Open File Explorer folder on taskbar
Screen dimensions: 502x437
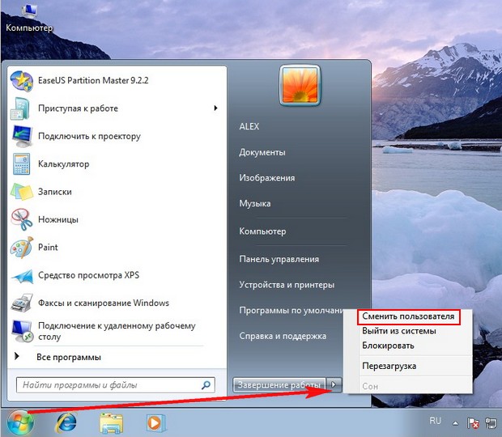click(x=110, y=422)
